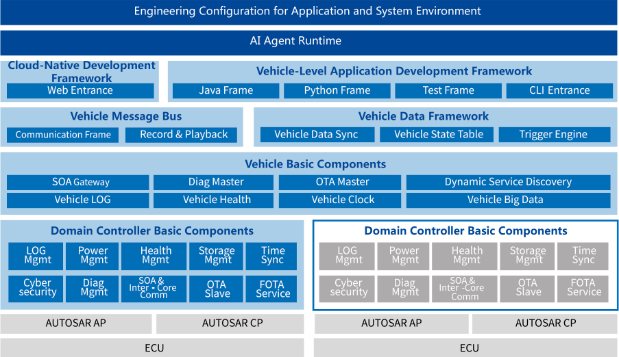The height and width of the screenshot is (357, 619).
Task: Click the Vehicle State Table block
Action: click(x=437, y=134)
